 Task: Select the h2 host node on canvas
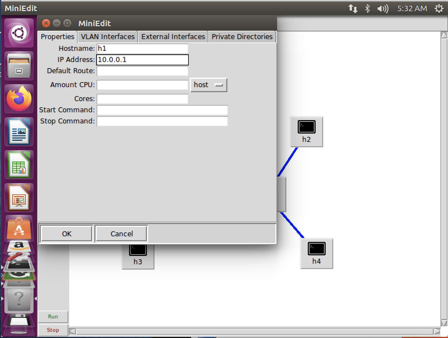point(306,132)
